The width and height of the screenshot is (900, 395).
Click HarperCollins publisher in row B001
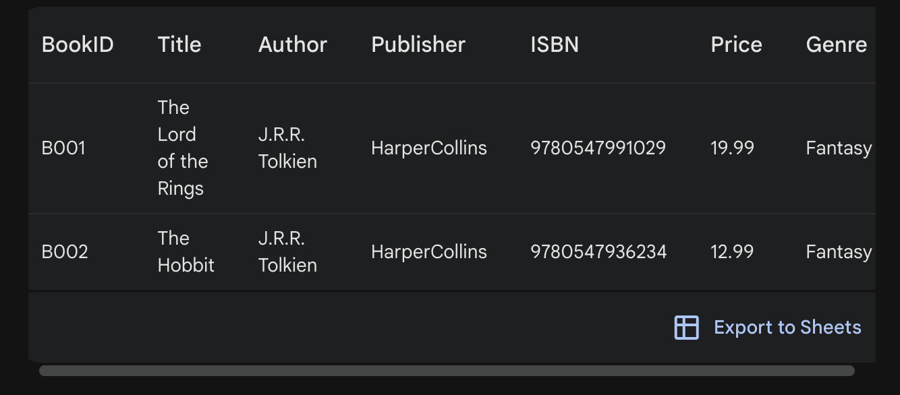coord(429,148)
